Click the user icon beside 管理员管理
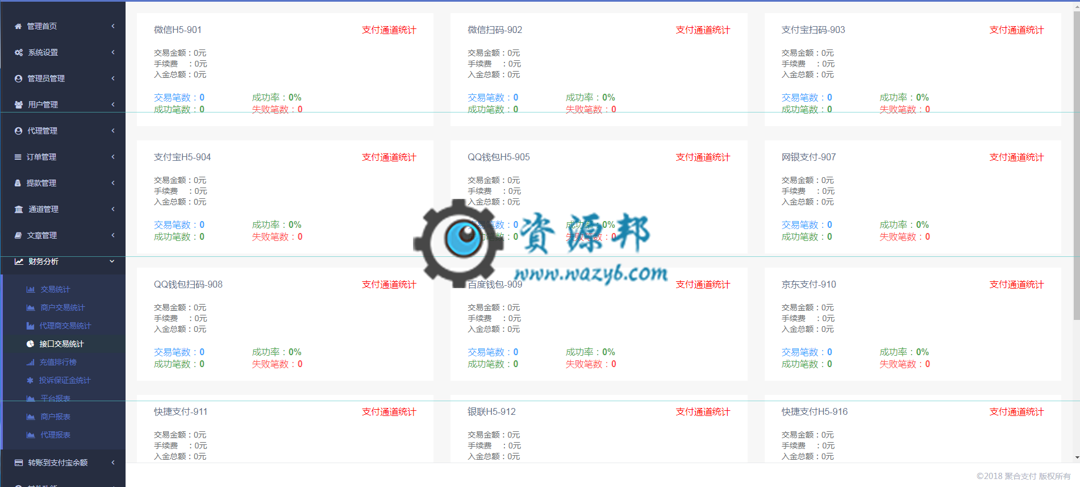1080x487 pixels. [x=18, y=78]
